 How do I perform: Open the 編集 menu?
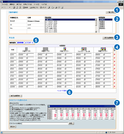pyautogui.click(x=12, y=4)
